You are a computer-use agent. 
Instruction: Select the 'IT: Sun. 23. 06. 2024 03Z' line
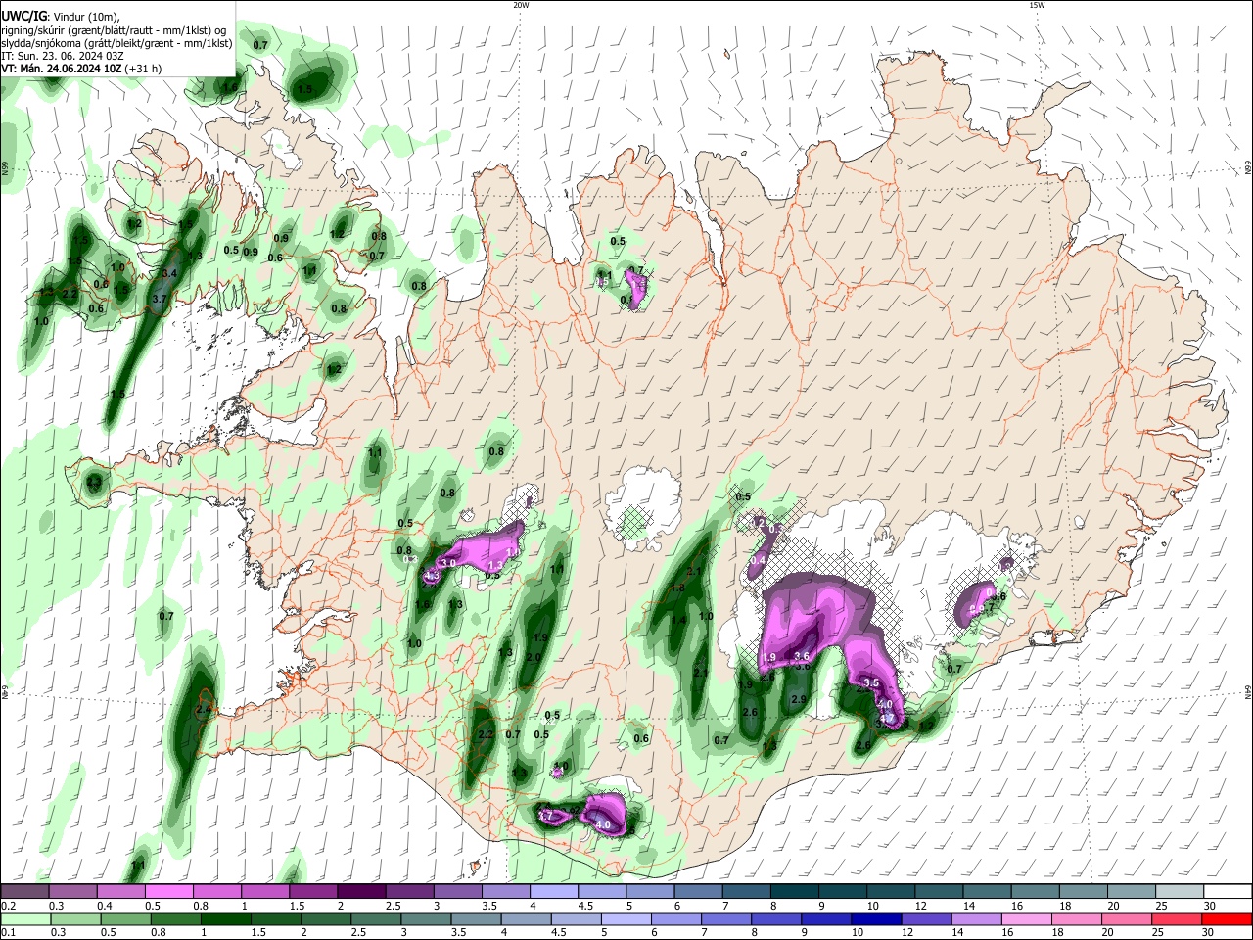(x=63, y=56)
